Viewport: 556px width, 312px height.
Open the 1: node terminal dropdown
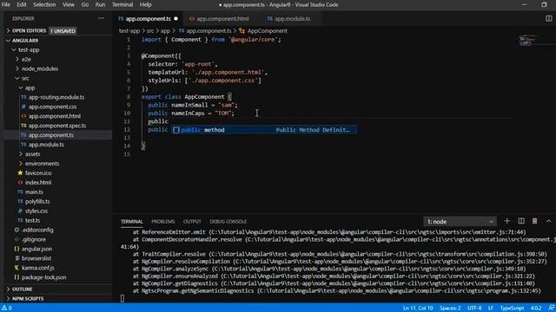click(x=460, y=222)
